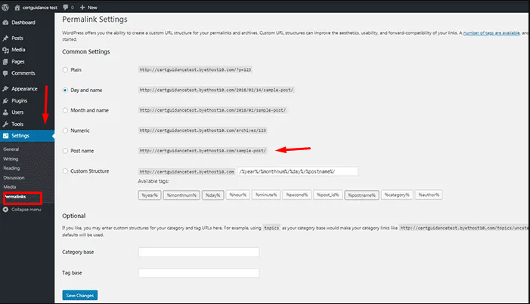Open the Users menu label
This screenshot has width=530, height=304.
(x=17, y=112)
